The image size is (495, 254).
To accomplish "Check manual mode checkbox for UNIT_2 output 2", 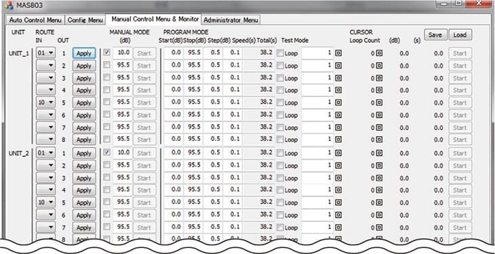I will point(106,165).
